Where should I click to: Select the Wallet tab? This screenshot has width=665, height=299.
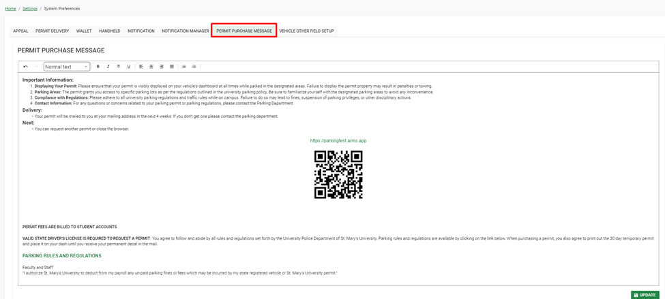tap(84, 31)
